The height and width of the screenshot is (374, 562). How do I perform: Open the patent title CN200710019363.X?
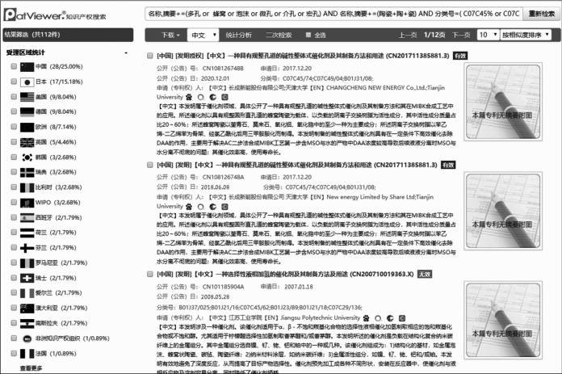pos(285,275)
